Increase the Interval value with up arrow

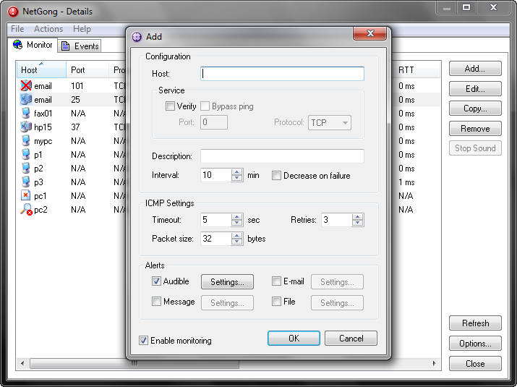[237, 172]
